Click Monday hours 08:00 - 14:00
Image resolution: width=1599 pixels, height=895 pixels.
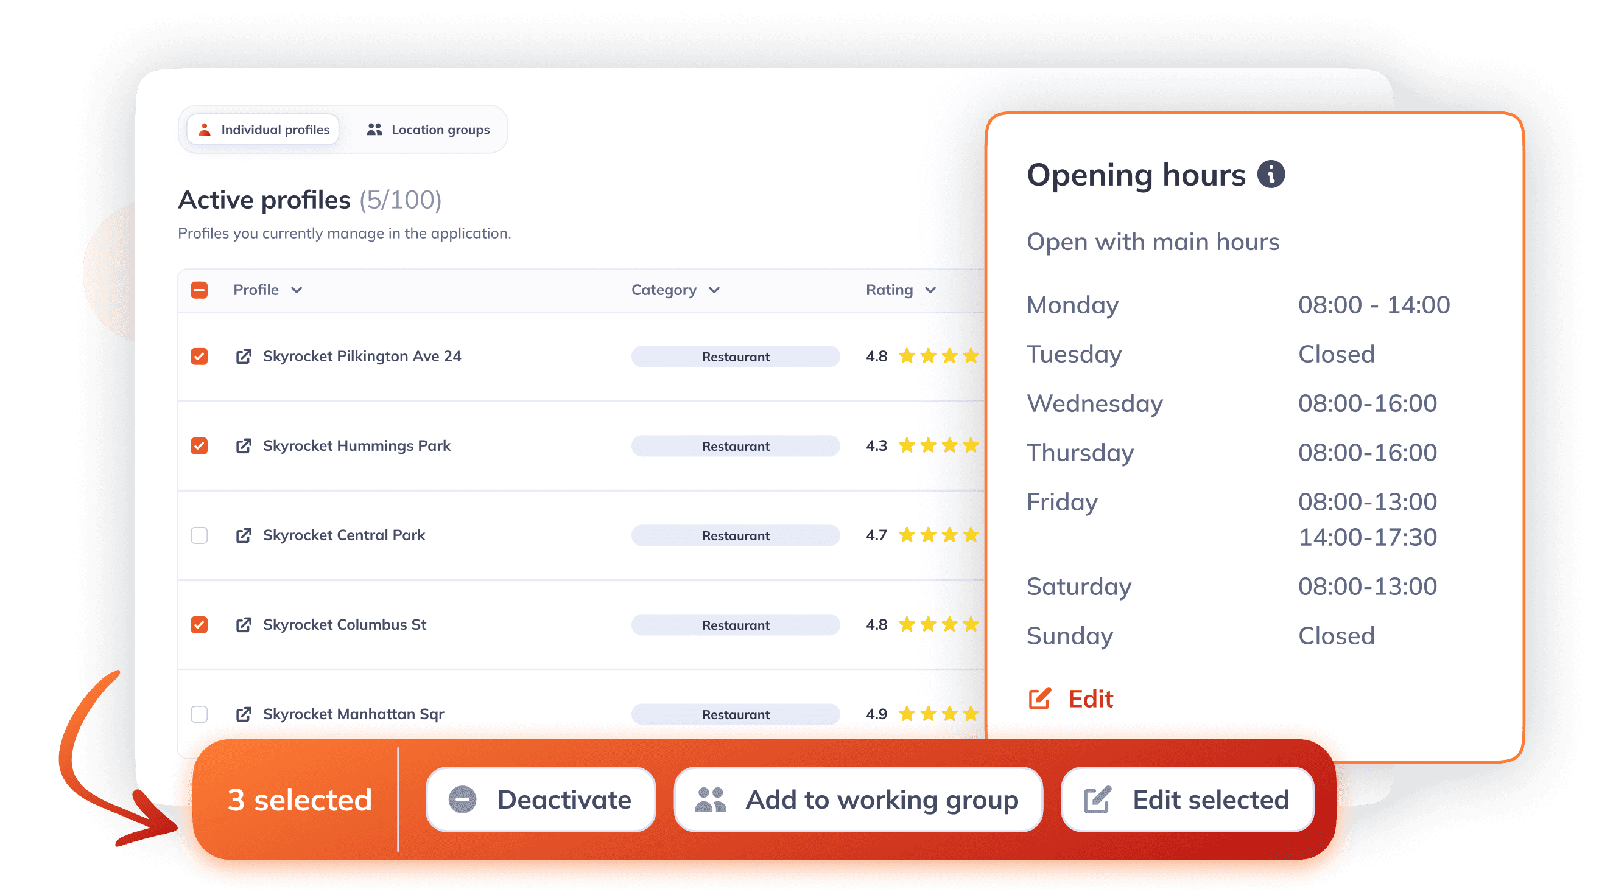[1374, 305]
